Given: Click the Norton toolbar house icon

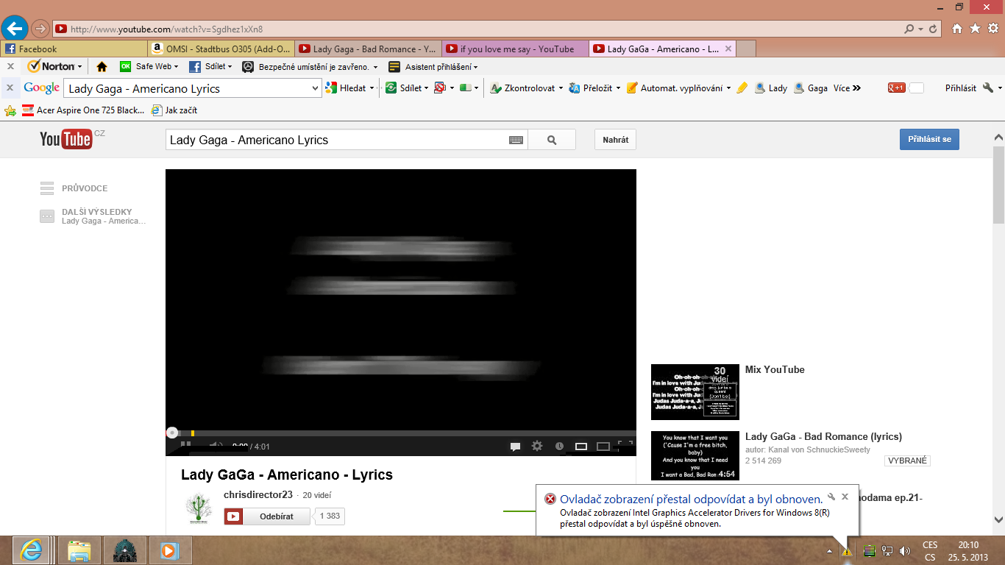Looking at the screenshot, I should [102, 66].
